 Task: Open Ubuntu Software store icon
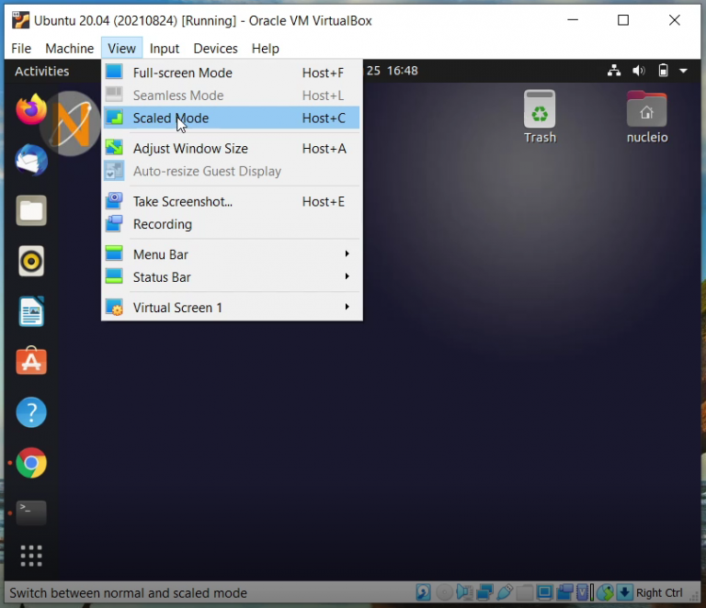tap(31, 362)
